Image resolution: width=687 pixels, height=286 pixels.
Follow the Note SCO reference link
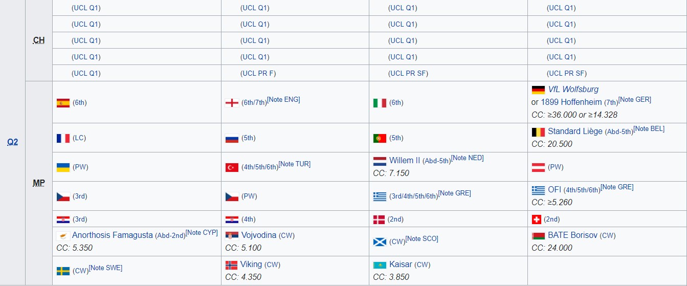(422, 239)
